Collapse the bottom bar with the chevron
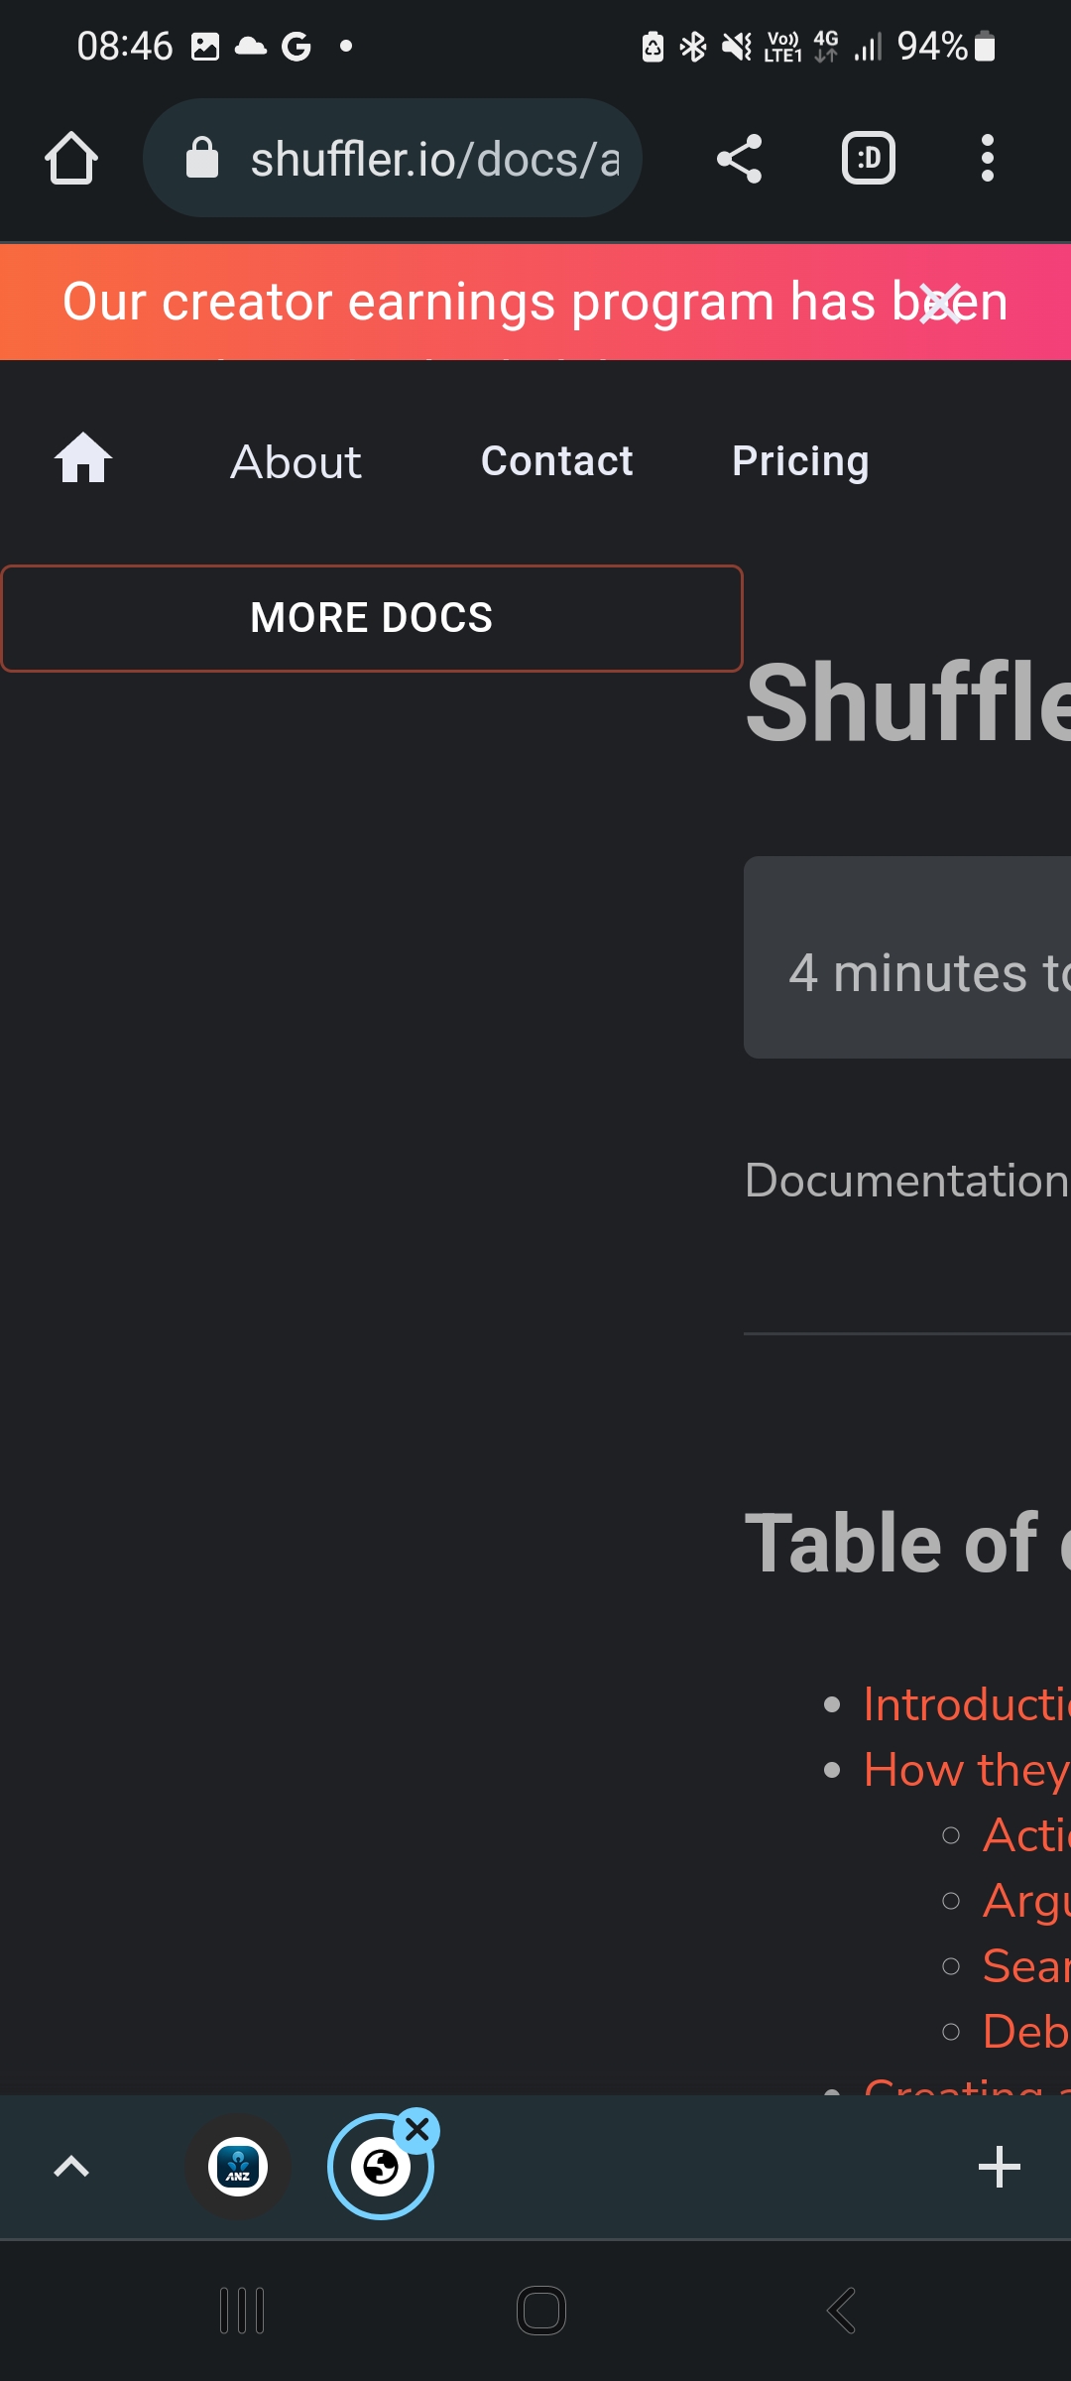The image size is (1071, 2381). [71, 2166]
